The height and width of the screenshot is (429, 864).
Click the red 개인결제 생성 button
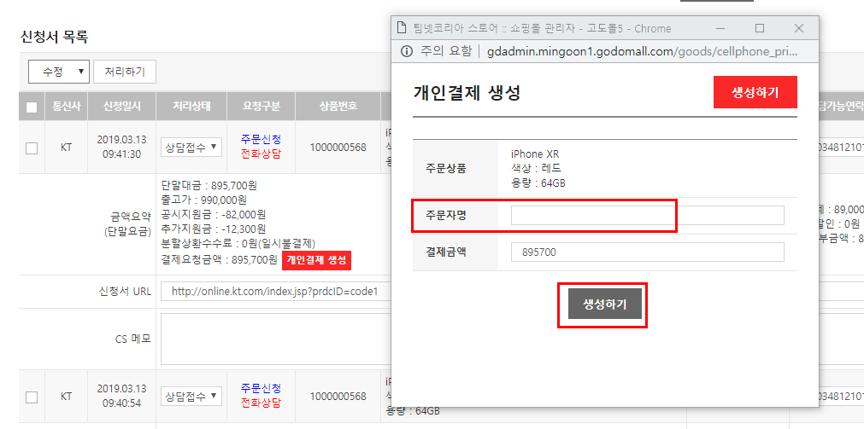pos(316,260)
